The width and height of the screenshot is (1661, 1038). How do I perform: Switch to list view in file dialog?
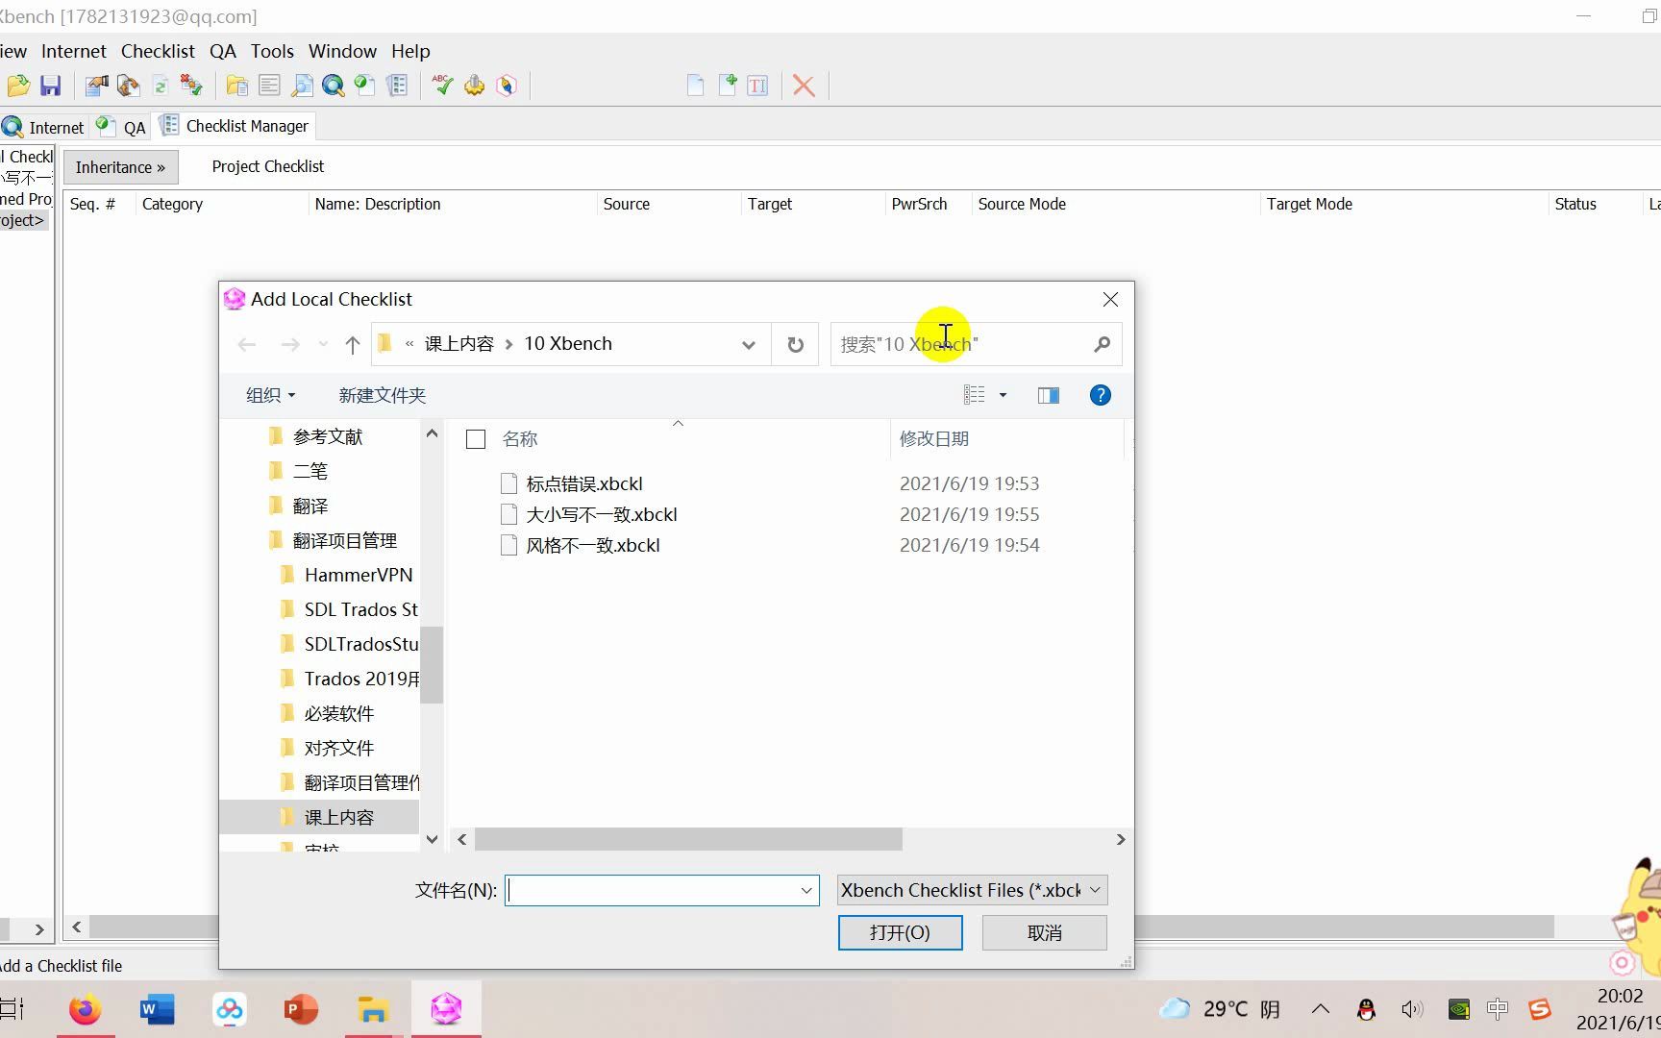(x=975, y=395)
